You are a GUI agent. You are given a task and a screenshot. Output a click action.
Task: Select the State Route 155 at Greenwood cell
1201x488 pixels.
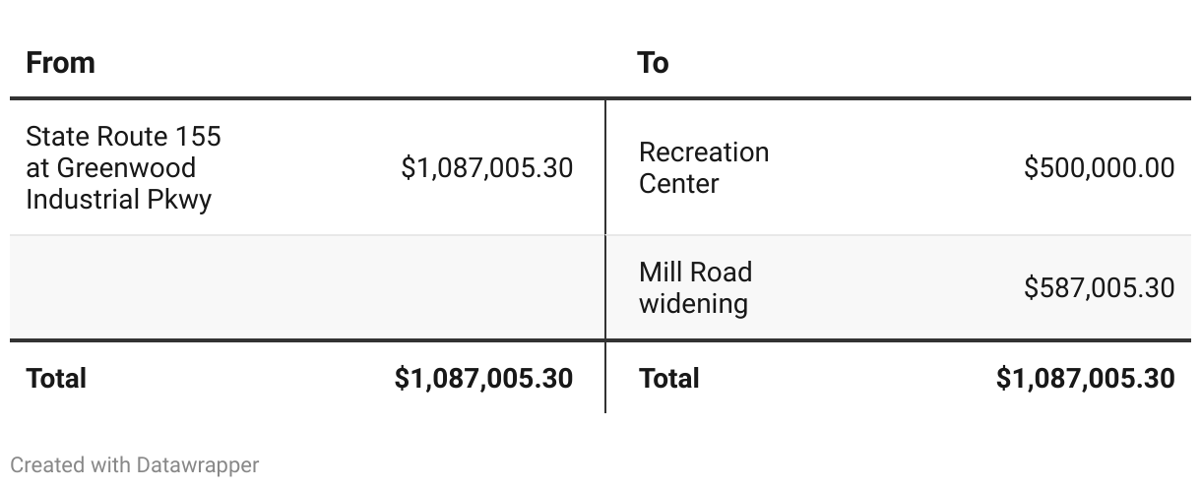tap(123, 167)
